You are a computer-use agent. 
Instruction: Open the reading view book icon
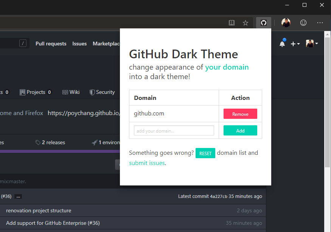point(232,23)
